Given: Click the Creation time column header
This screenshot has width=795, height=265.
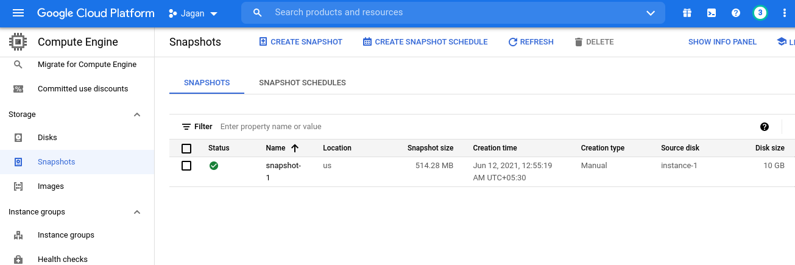Looking at the screenshot, I should tap(495, 148).
